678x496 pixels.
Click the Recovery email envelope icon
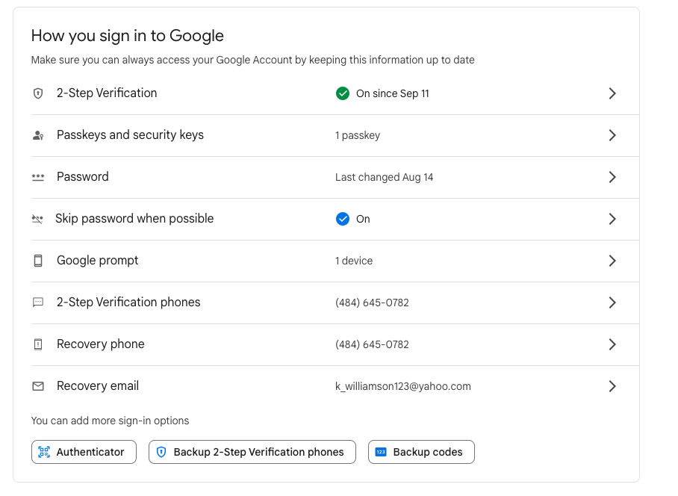(x=38, y=386)
